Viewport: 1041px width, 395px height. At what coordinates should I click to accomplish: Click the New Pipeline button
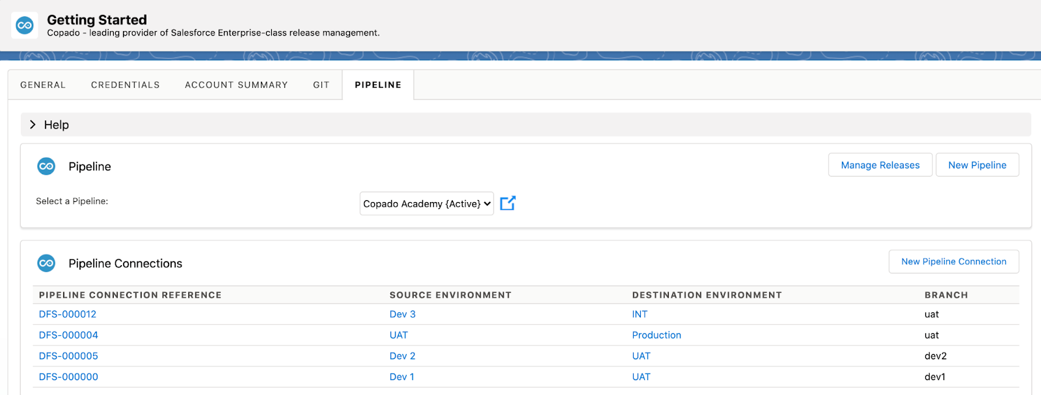(x=977, y=165)
